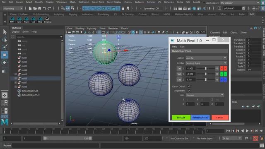Switch to the Poly Modeling shelf tab
This screenshot has width=265, height=149.
[41, 14]
